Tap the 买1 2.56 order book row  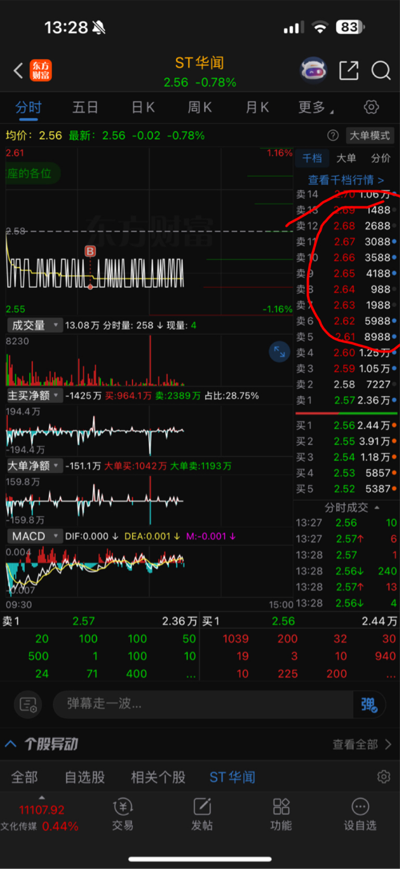click(x=346, y=426)
